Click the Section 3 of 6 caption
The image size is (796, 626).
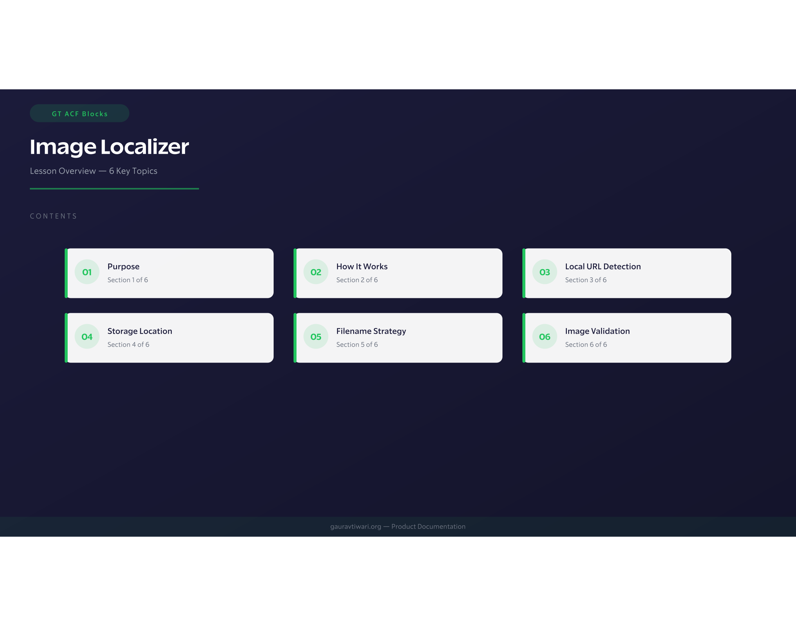(x=585, y=280)
